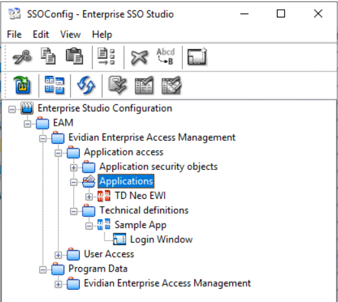This screenshot has width=338, height=302.
Task: Select the Application access tree item
Action: coord(124,152)
